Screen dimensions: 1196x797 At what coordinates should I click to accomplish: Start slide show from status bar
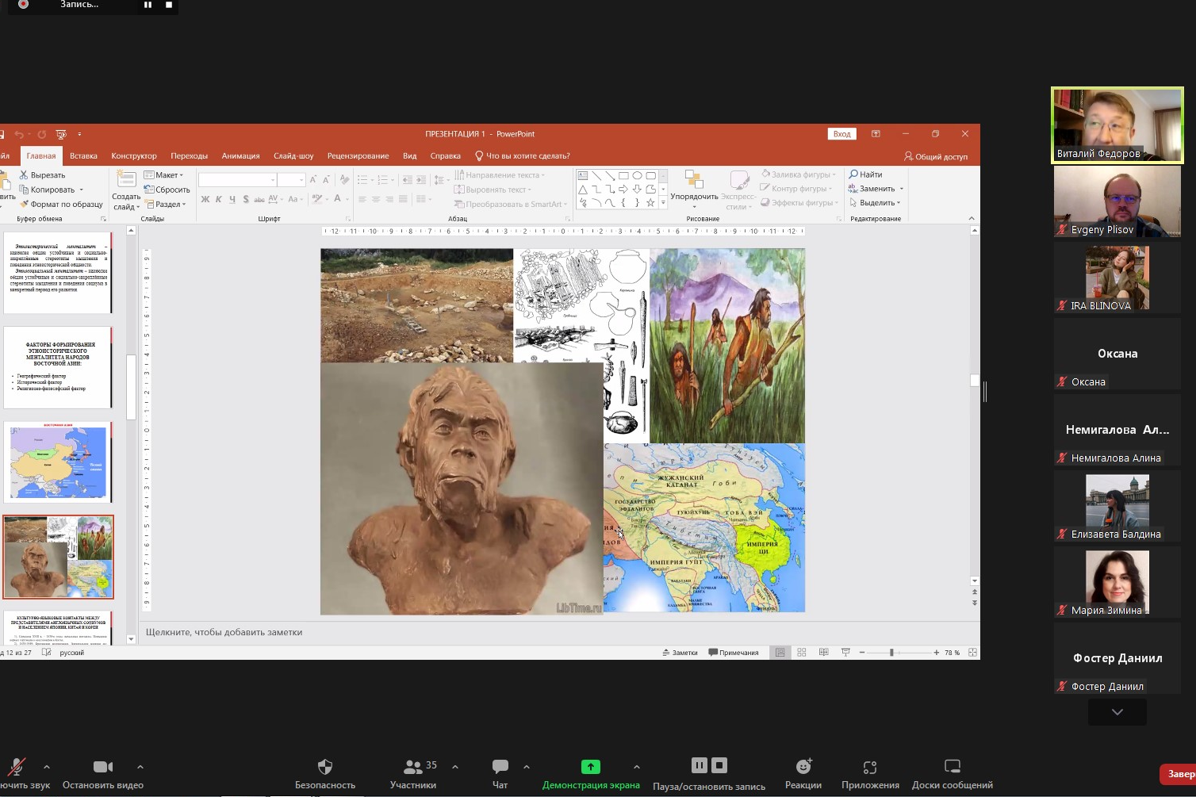845,653
